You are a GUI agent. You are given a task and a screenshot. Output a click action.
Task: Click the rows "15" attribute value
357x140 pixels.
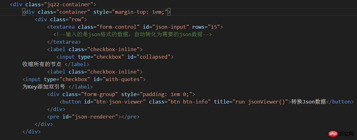214,27
